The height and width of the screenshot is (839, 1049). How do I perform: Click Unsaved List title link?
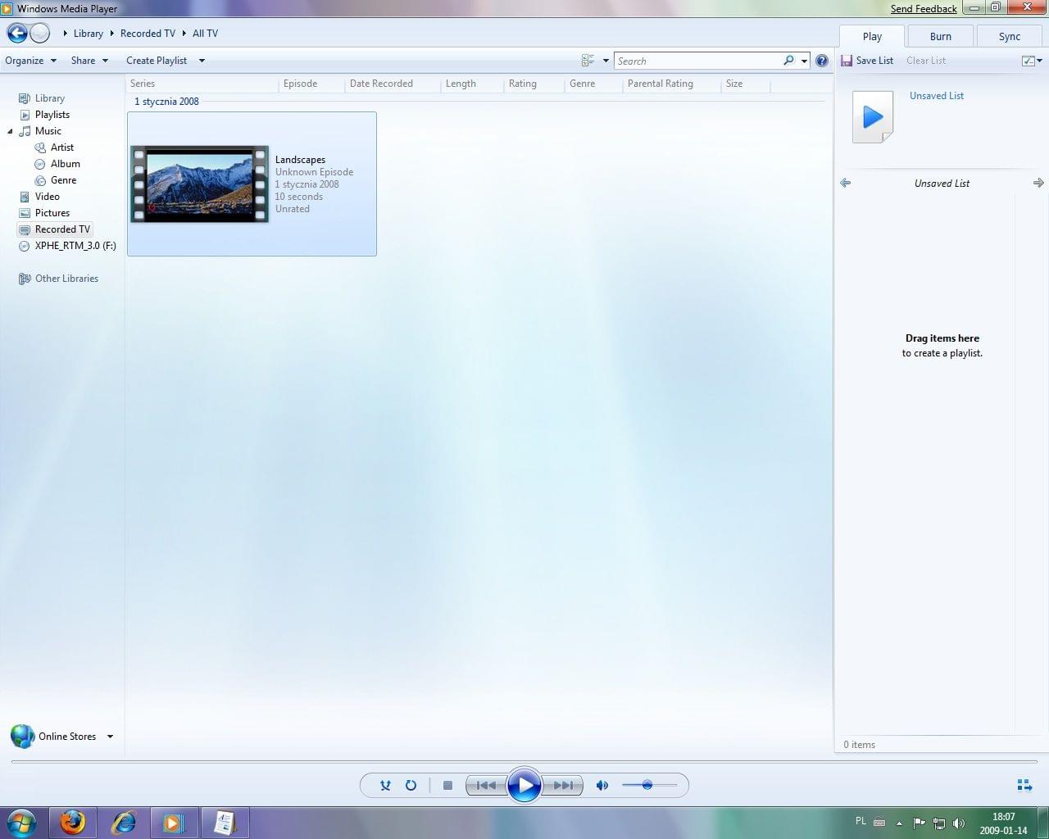click(x=937, y=96)
